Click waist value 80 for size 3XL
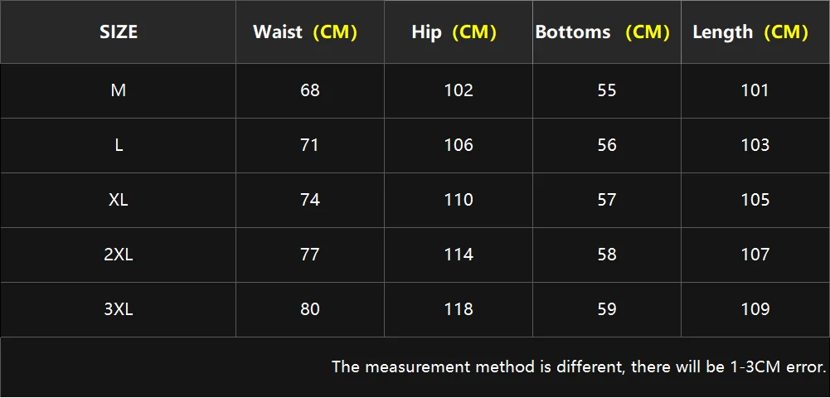830x398 pixels. [310, 309]
